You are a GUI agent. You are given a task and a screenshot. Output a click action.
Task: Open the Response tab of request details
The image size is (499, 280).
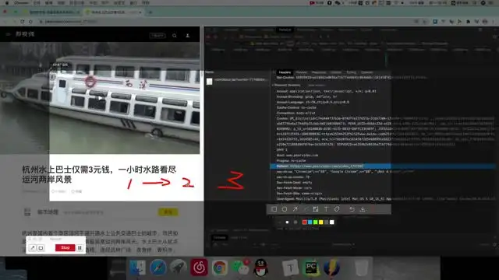(x=319, y=72)
